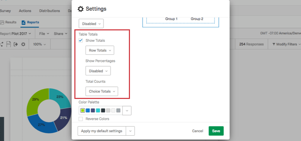Click the Settings gear icon in the dialog header

80,9
